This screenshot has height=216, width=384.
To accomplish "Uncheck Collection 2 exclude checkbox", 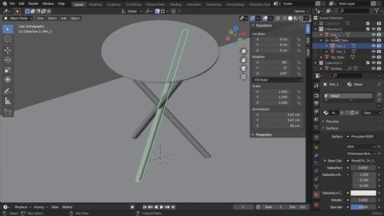I will (368, 29).
